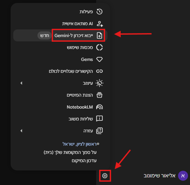Click the personalized AI person icon

pyautogui.click(x=100, y=24)
